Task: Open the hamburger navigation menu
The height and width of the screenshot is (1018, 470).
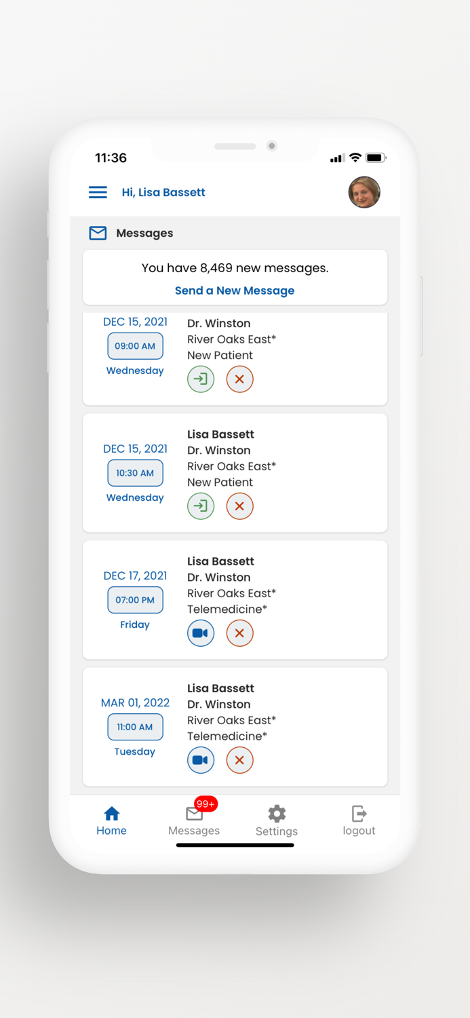Action: point(98,192)
